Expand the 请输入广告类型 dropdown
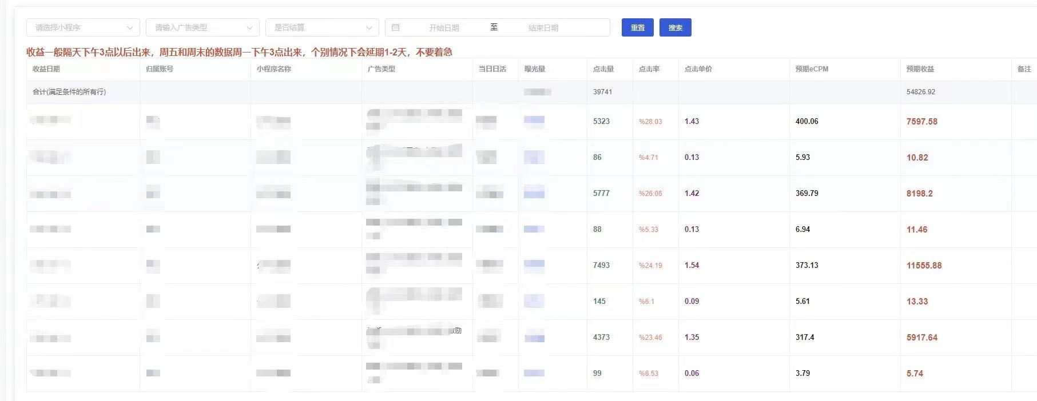 (x=202, y=27)
